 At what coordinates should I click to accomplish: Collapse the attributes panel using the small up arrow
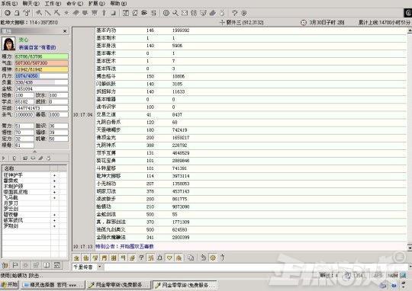point(34,152)
